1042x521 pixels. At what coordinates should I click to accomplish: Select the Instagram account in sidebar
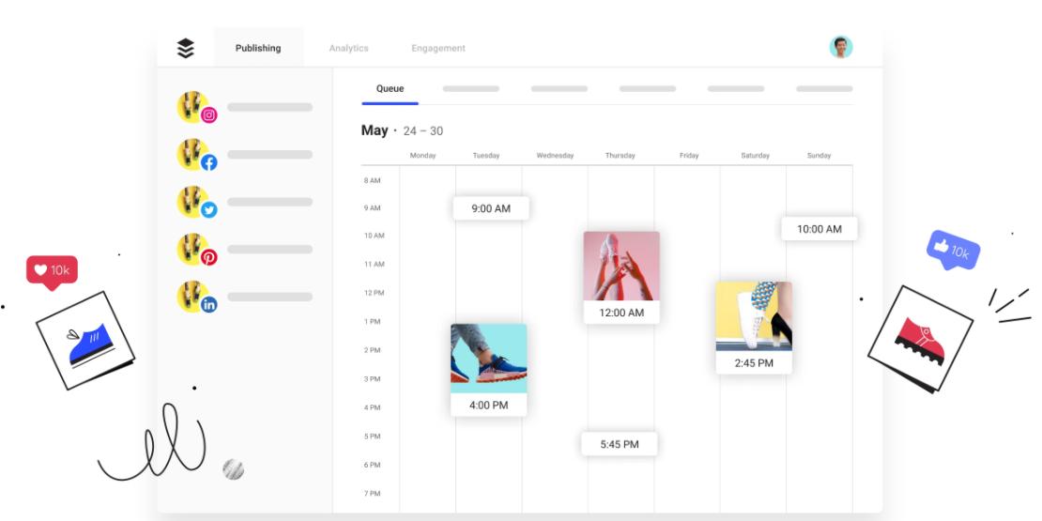(195, 108)
